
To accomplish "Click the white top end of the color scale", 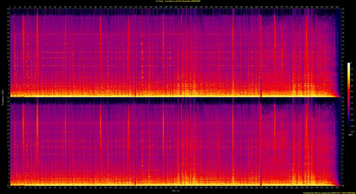I will [349, 64].
